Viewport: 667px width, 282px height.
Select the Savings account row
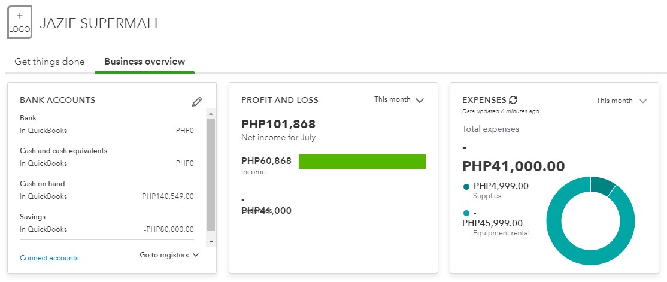[107, 223]
